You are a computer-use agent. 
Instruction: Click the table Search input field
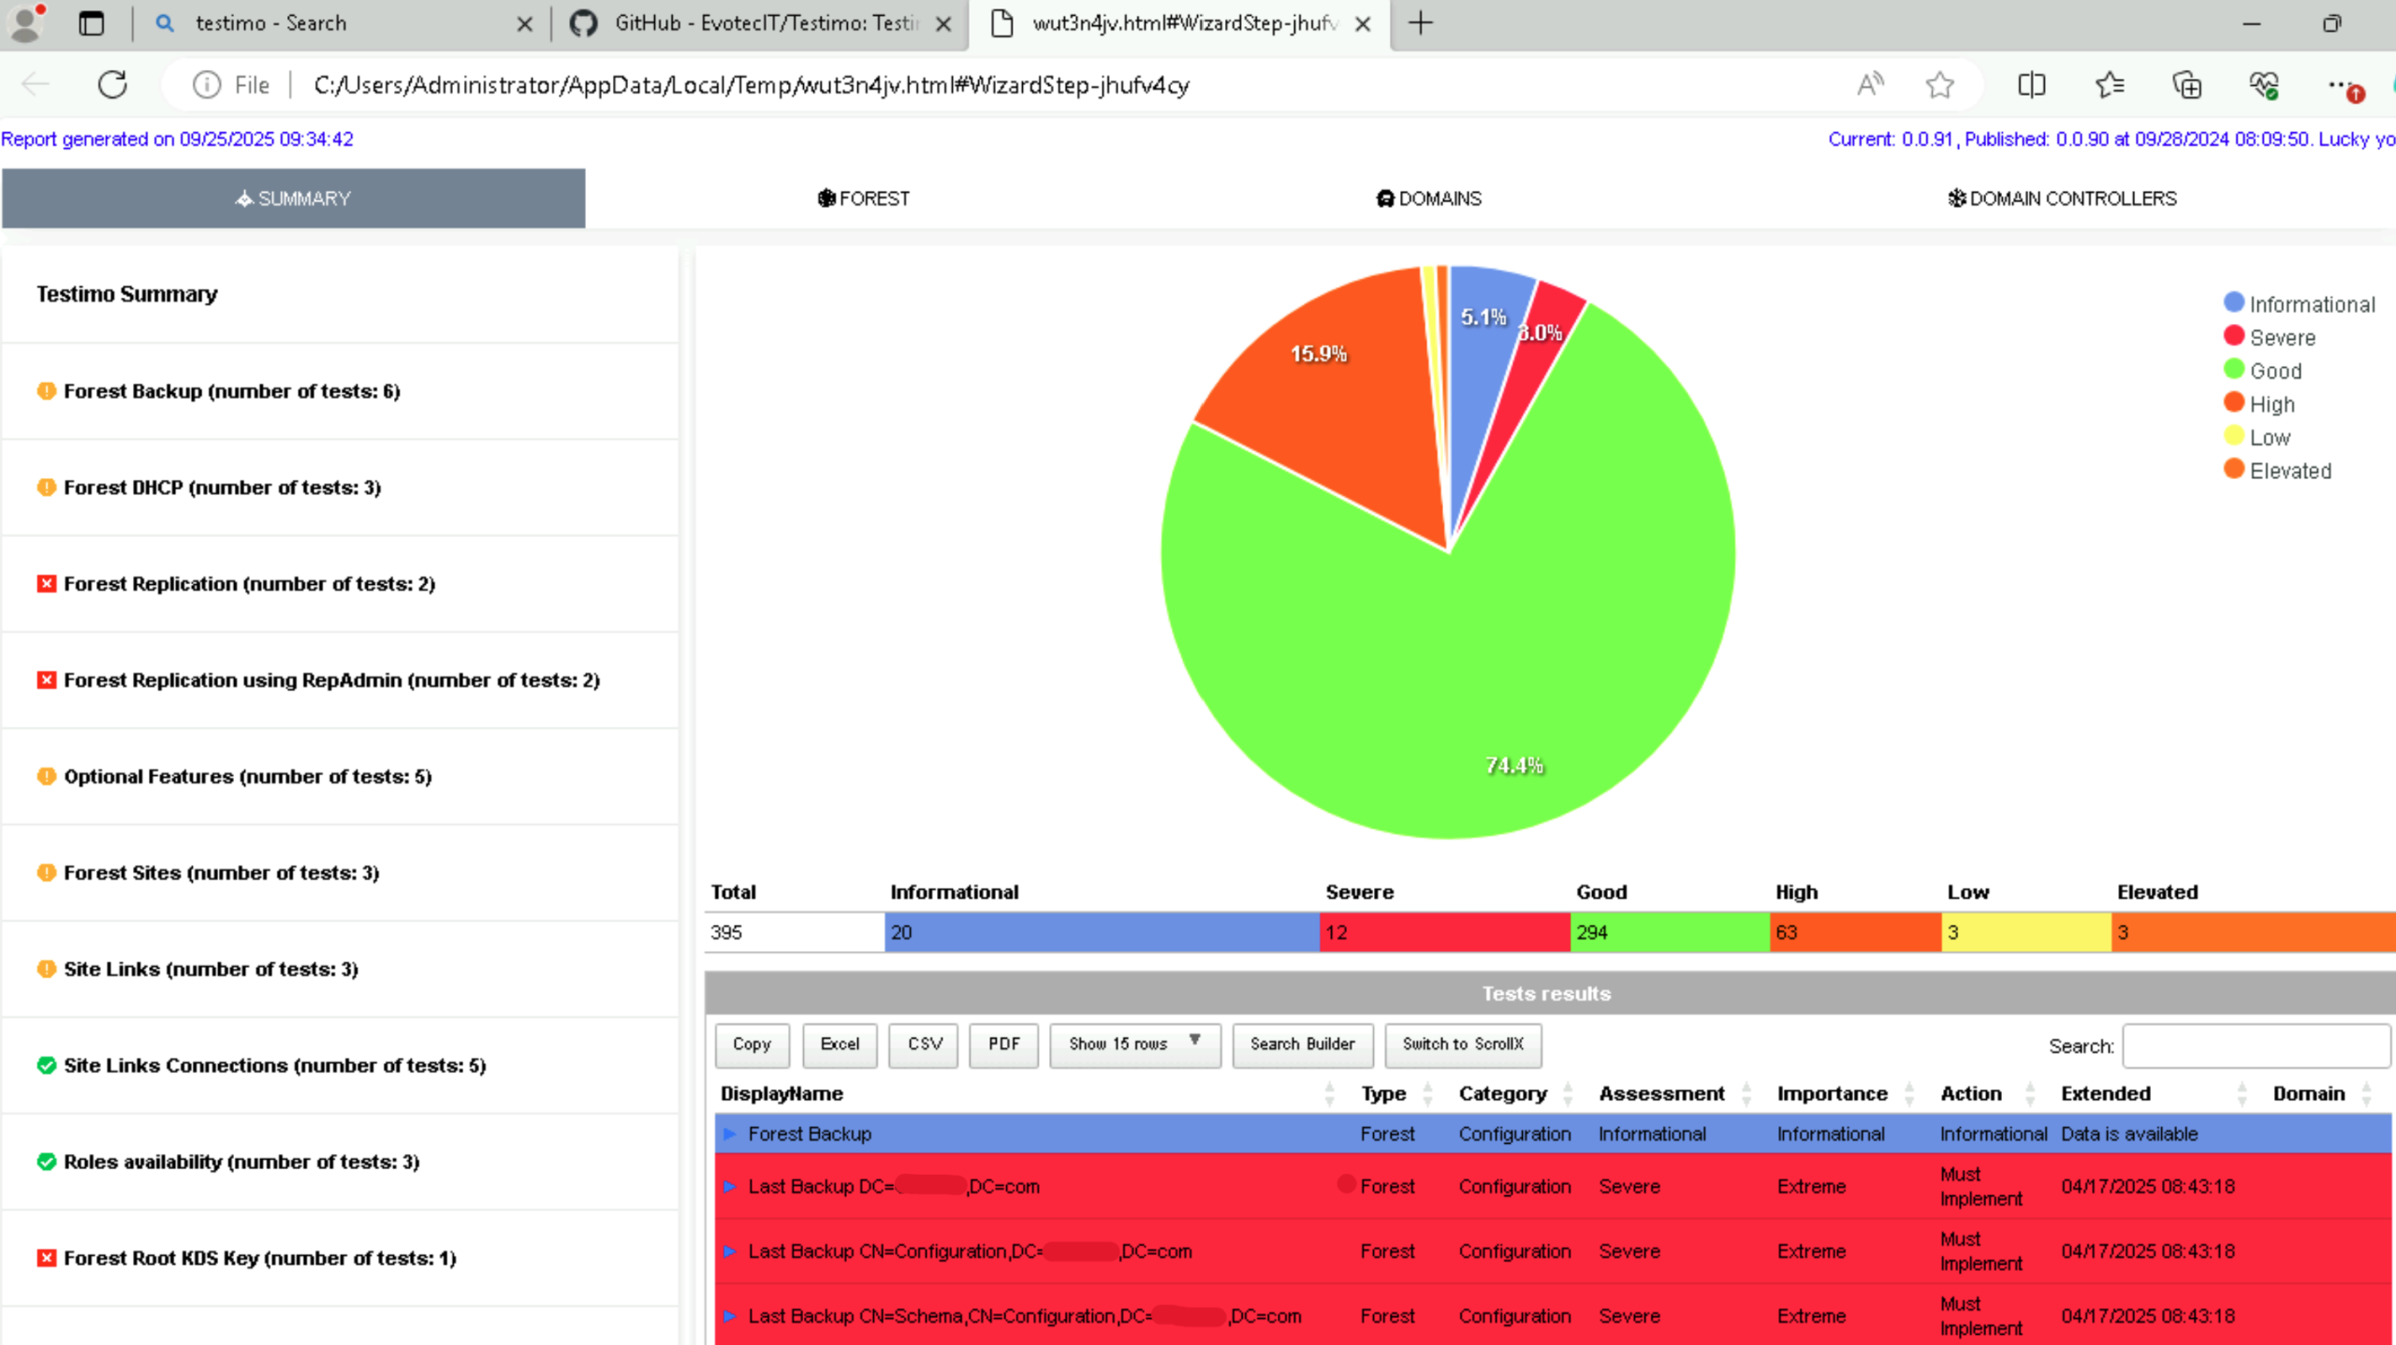point(2254,1046)
